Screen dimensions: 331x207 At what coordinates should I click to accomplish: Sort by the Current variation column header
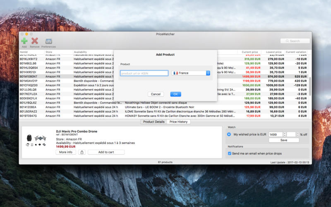coord(296,52)
